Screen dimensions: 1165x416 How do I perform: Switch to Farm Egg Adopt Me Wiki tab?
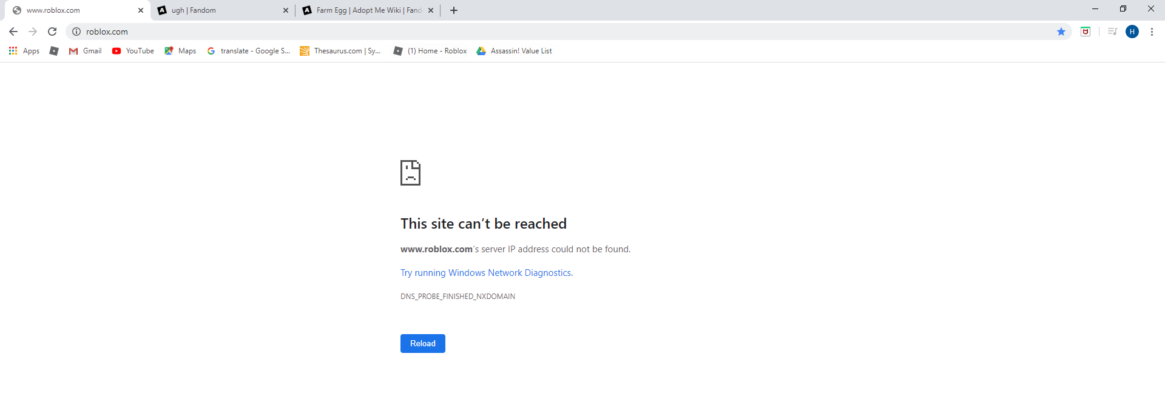367,10
